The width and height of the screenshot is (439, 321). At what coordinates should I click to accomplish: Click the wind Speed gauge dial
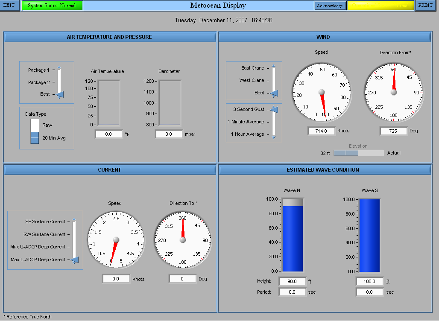322,92
